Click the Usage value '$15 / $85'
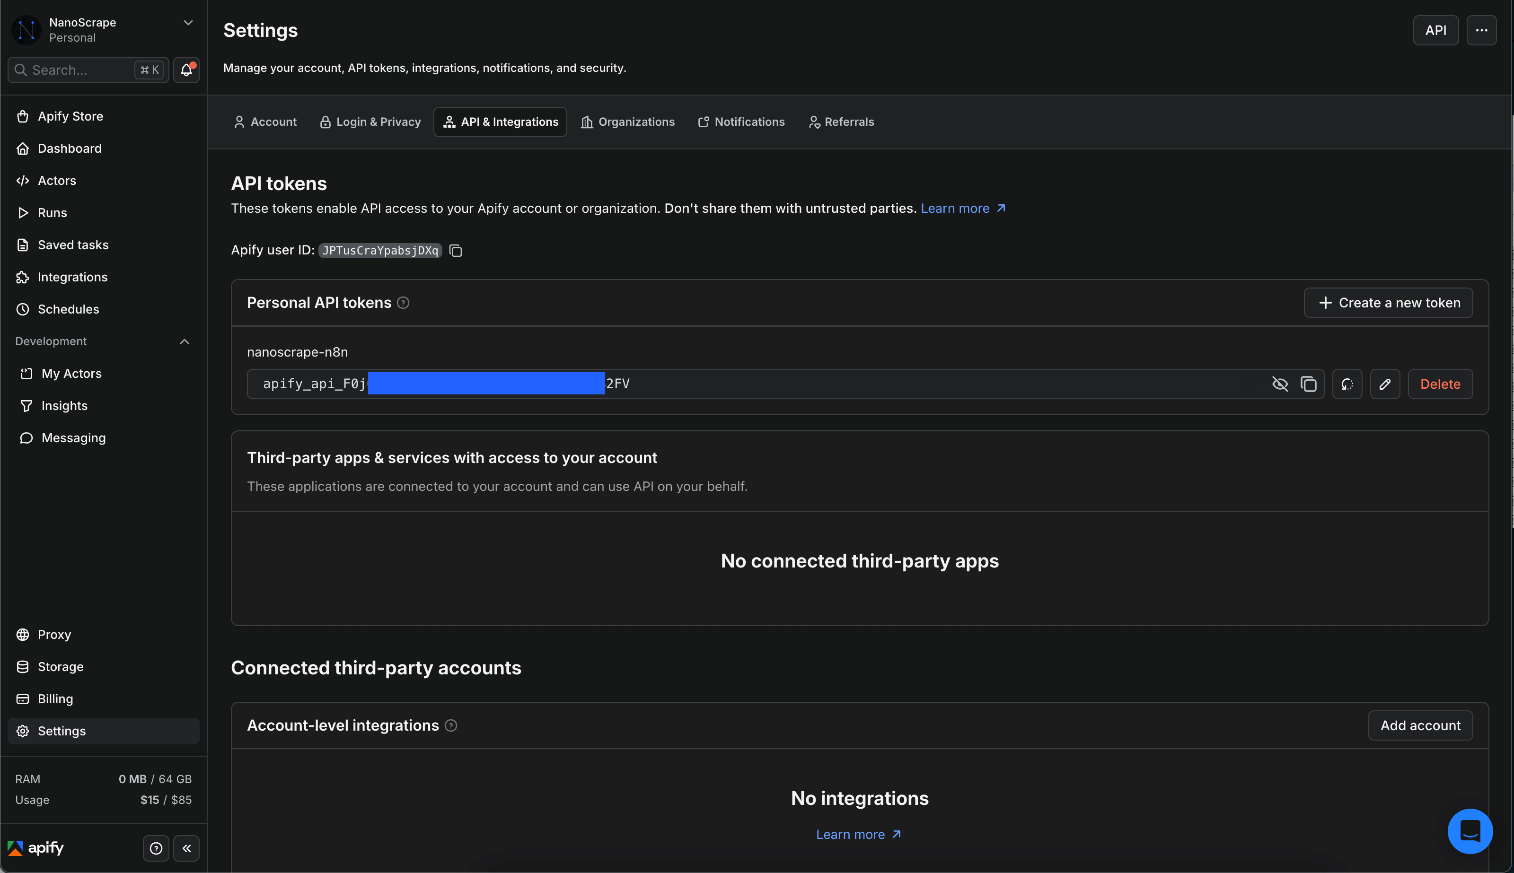 166,800
